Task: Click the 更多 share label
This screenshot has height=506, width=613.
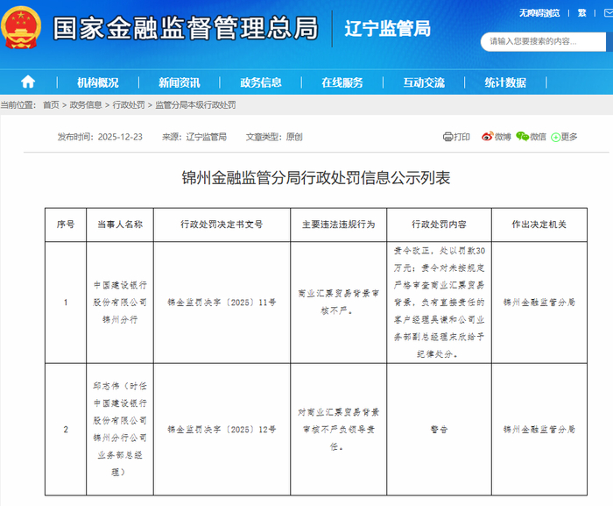Action: [569, 137]
